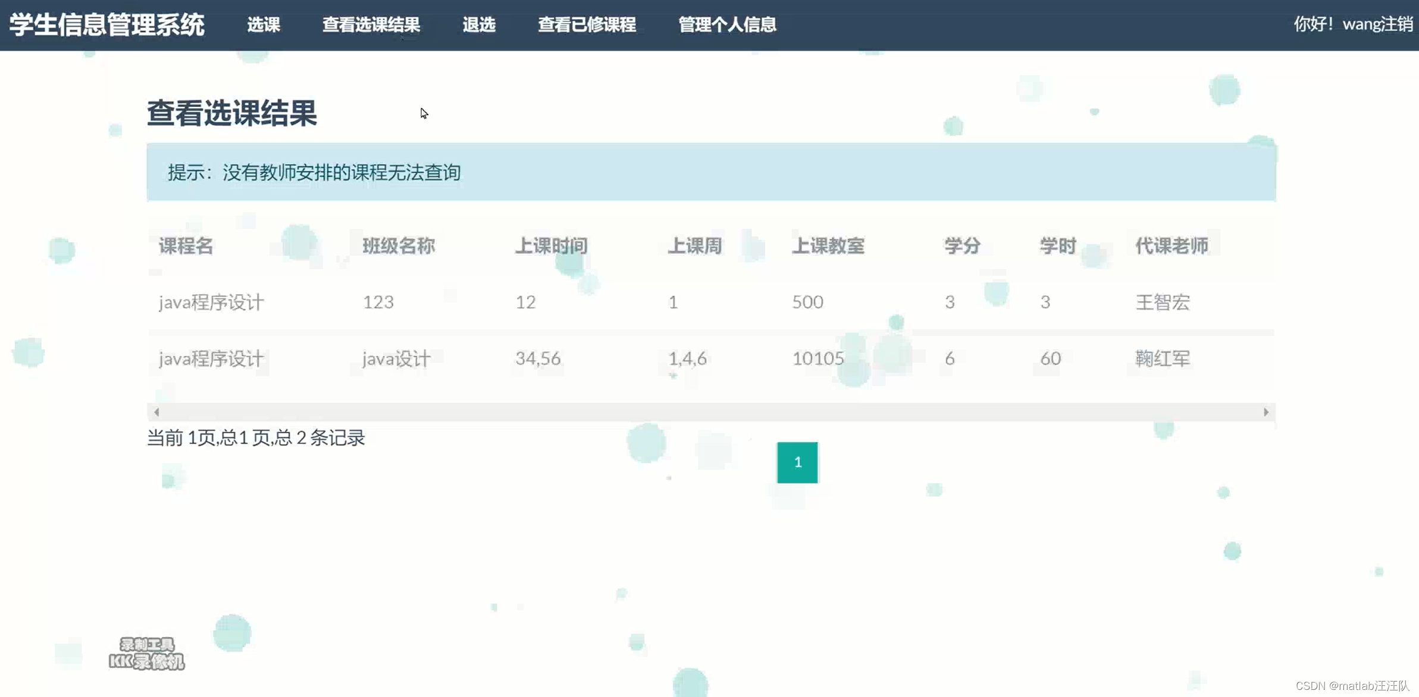Screen dimensions: 1419x697
Task: Click the 选课 navigation menu item
Action: coord(264,24)
